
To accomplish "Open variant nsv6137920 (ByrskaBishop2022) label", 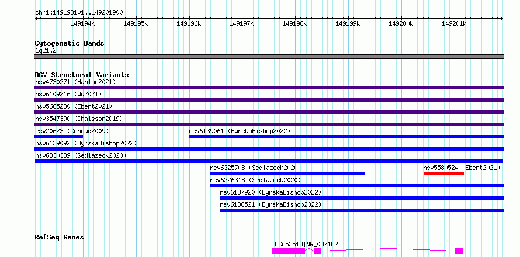I will 271,192.
